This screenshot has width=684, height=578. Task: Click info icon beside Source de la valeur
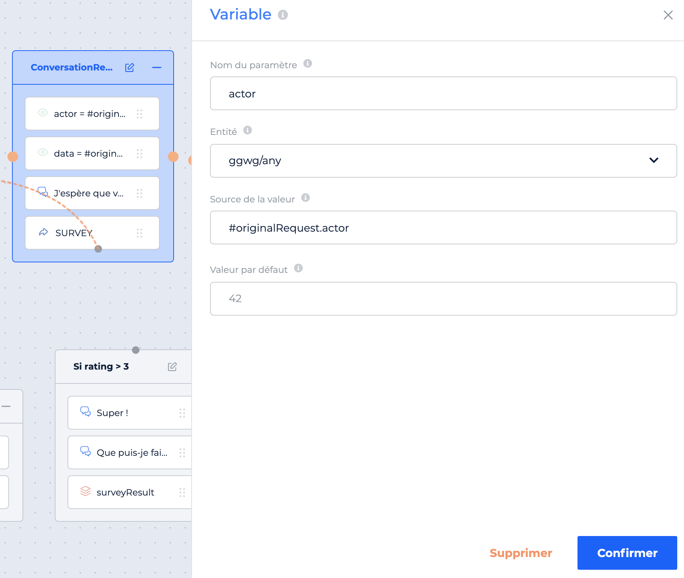point(306,198)
